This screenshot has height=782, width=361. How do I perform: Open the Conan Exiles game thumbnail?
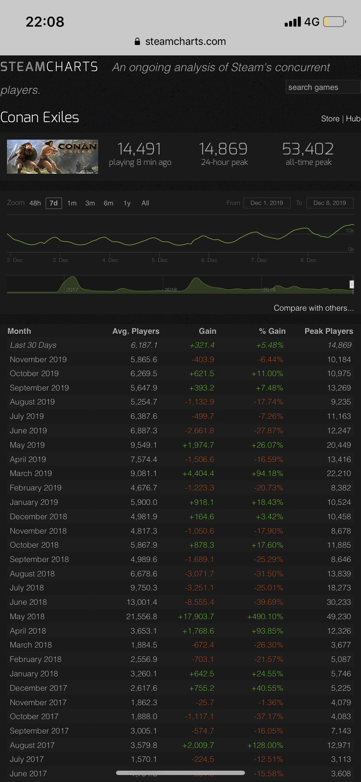(x=52, y=157)
